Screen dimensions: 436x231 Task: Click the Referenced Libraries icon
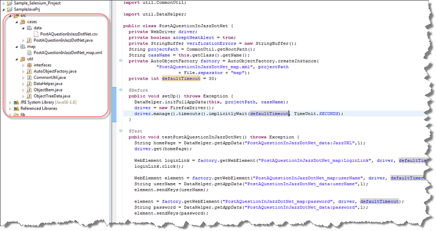tap(16, 108)
